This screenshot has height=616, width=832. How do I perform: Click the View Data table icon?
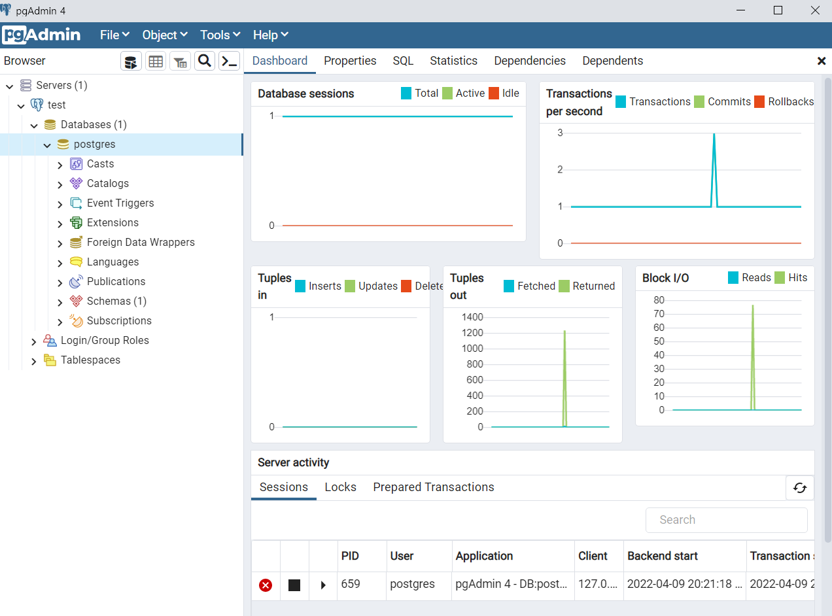(x=156, y=61)
